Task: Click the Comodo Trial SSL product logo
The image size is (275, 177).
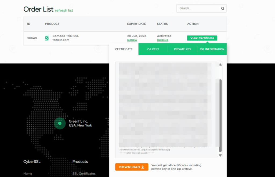Action: pyautogui.click(x=47, y=38)
